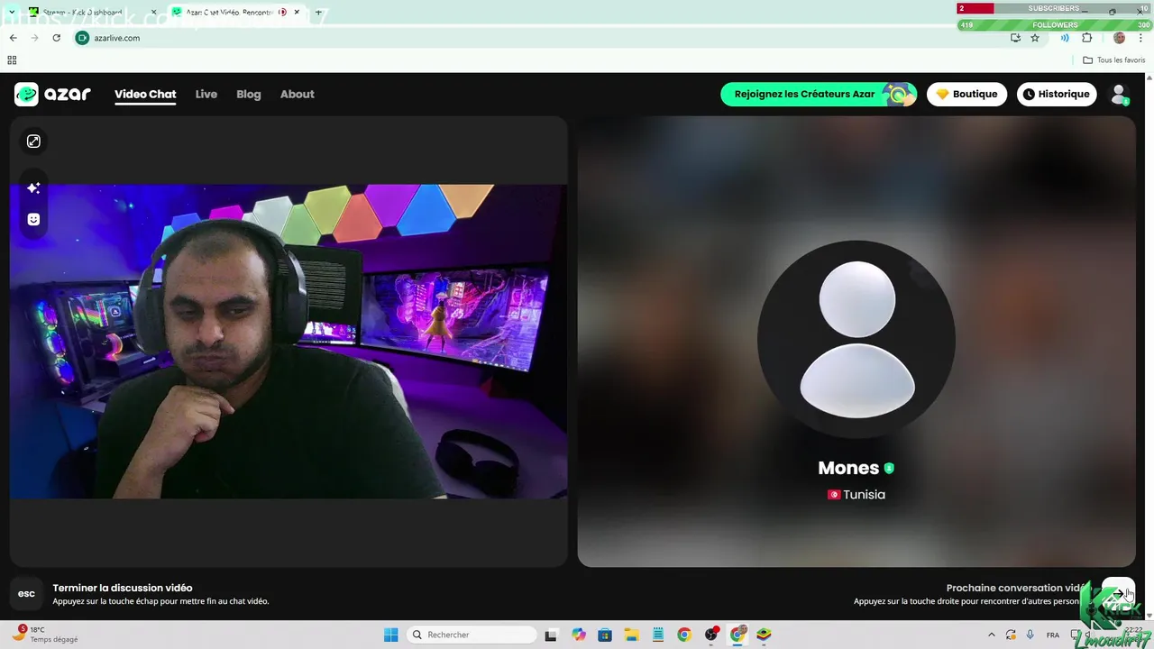The image size is (1154, 649).
Task: Open Microsoft Store from the taskbar
Action: point(605,635)
